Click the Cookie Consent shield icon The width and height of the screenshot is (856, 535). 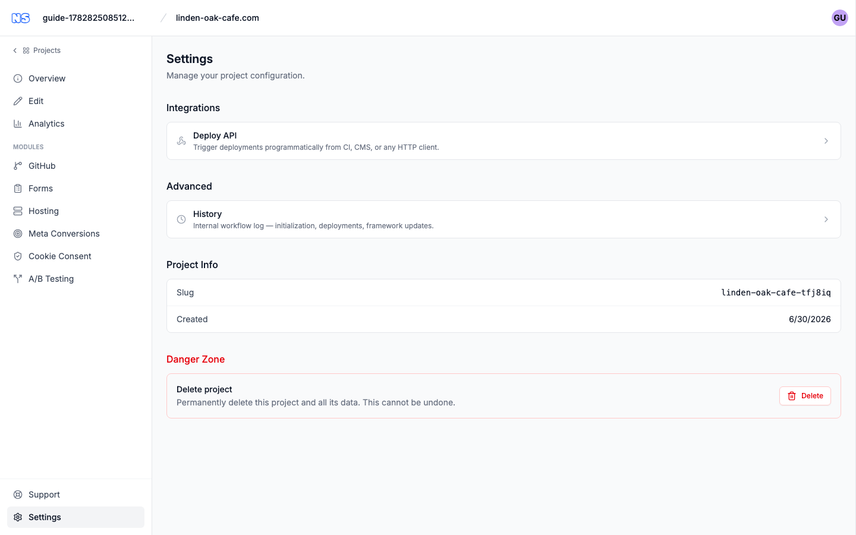pos(18,256)
